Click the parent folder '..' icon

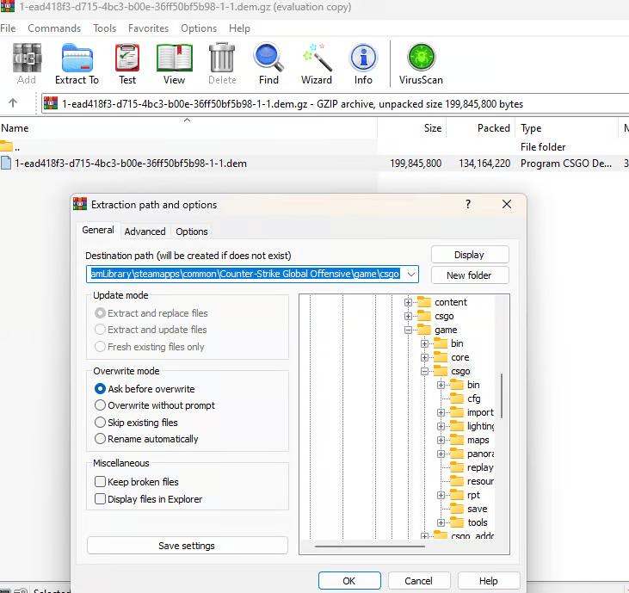point(6,146)
